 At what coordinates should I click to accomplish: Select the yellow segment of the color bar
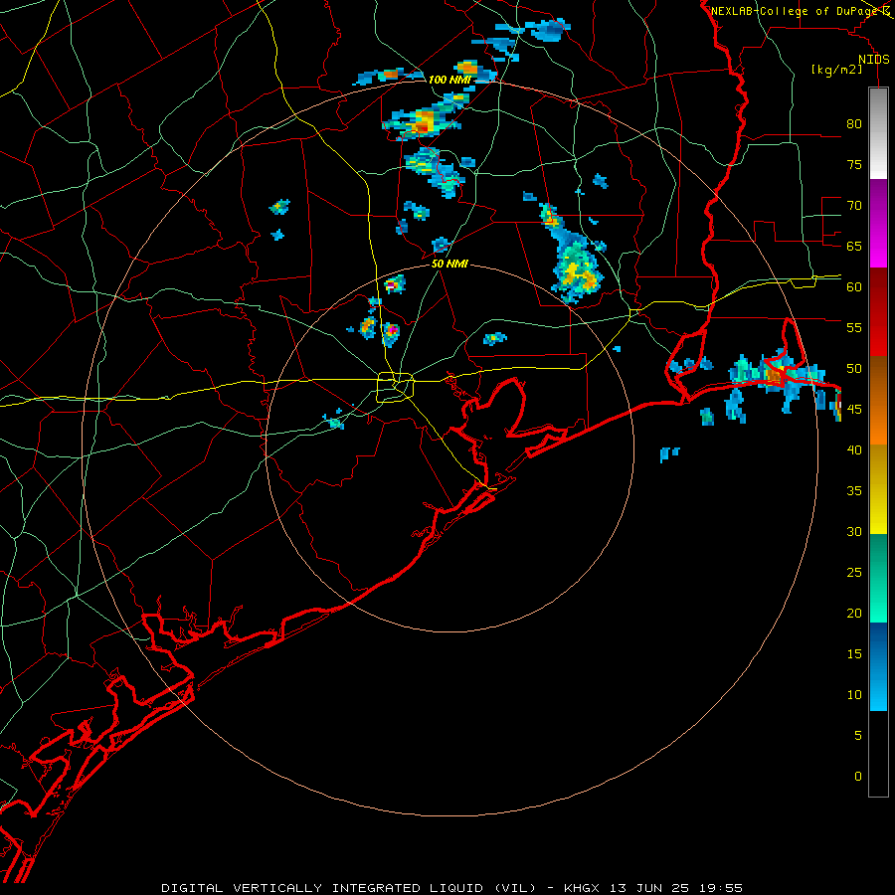[x=878, y=489]
